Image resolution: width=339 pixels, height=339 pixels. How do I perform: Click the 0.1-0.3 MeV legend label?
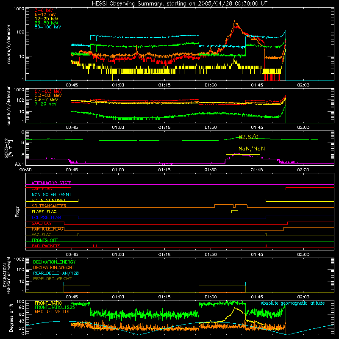tap(48, 91)
